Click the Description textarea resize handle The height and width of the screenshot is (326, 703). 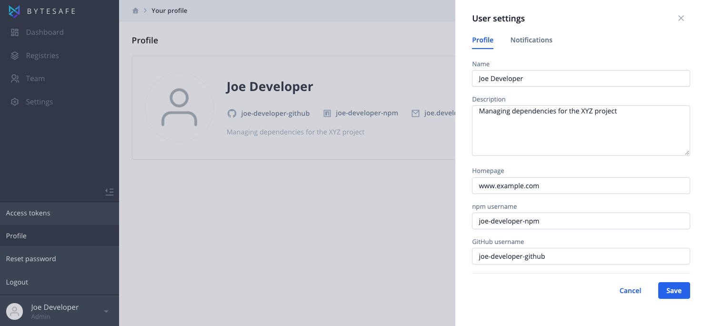coord(687,153)
